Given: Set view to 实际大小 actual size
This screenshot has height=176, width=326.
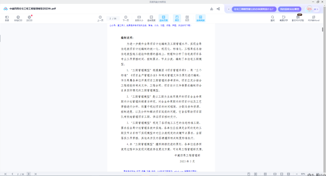Looking at the screenshot, I should [x=139, y=18].
